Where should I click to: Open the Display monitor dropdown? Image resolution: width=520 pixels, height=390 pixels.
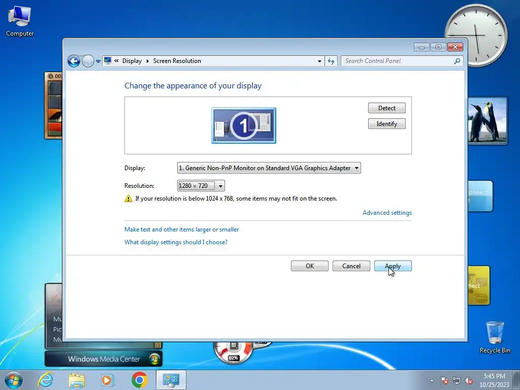(x=269, y=168)
